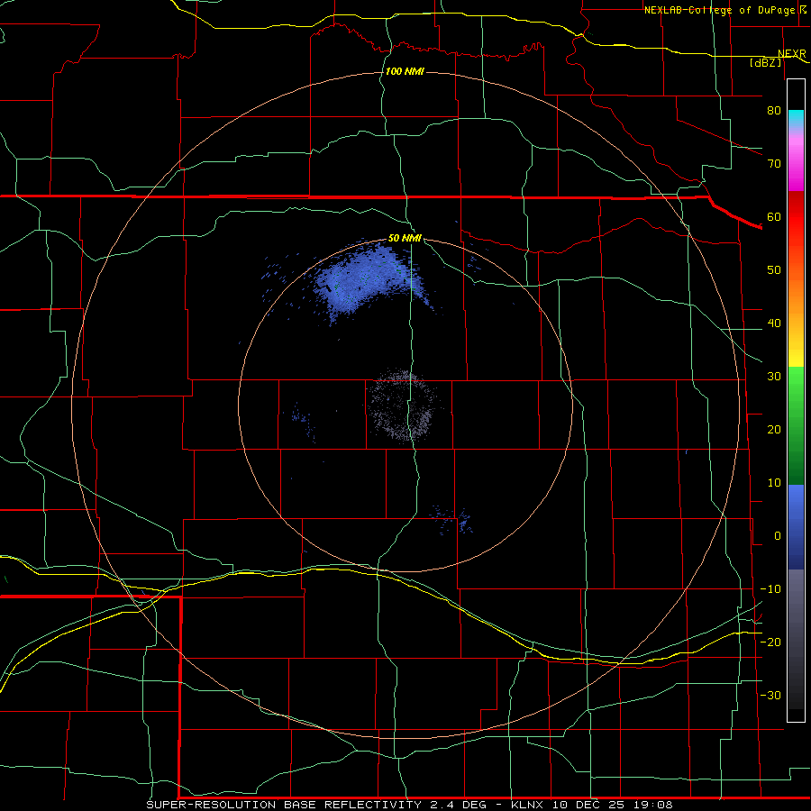Click the -20 dBZ scale value
This screenshot has height=811, width=811.
click(x=770, y=642)
